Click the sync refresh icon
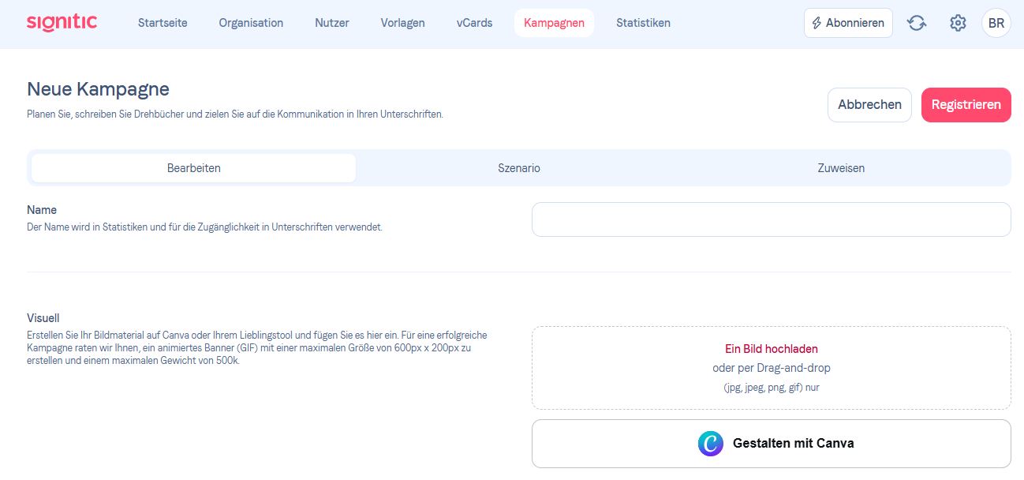Image resolution: width=1024 pixels, height=480 pixels. click(x=917, y=23)
